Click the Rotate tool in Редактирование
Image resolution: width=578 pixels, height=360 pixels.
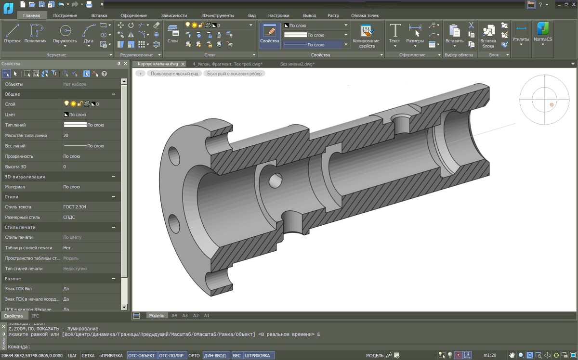pos(131,25)
